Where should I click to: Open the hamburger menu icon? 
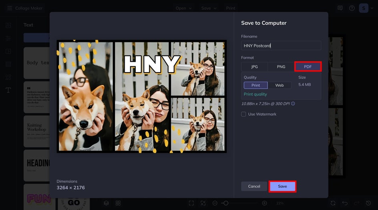click(x=10, y=8)
